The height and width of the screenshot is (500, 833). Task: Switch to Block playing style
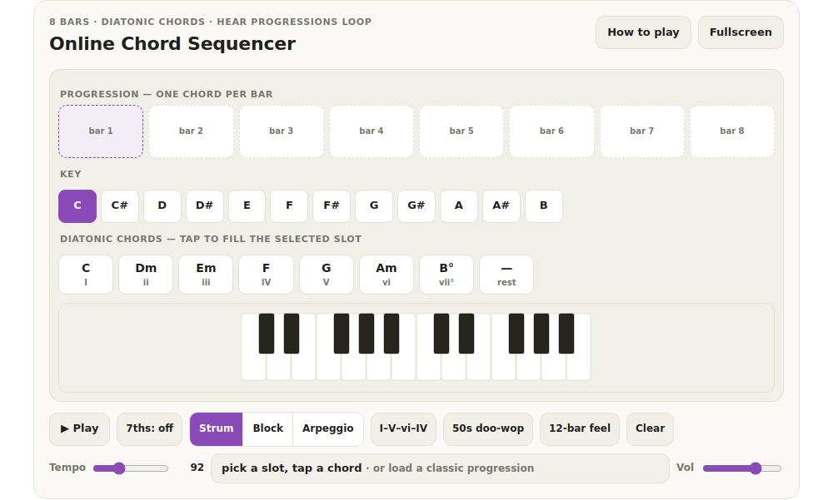point(267,429)
